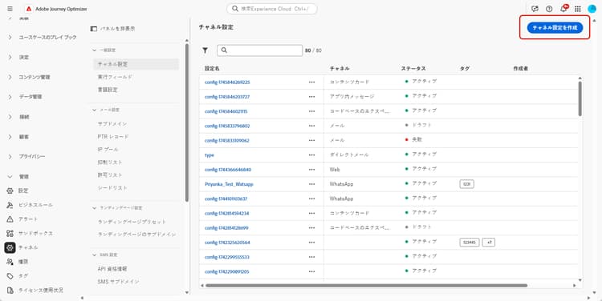Open the user profile avatar
The width and height of the screenshot is (602, 301).
point(592,9)
